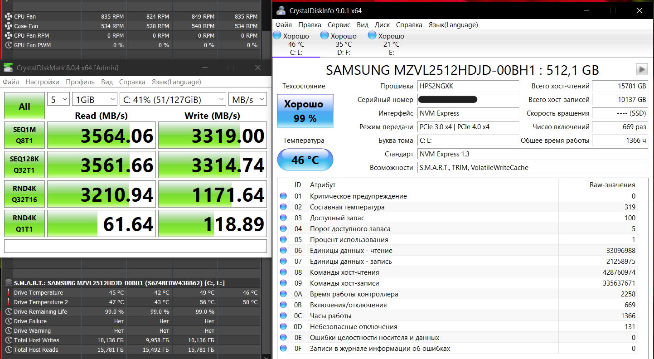Run the RND4K Q32T16 test
Viewport: 654px width, 359px height.
(24, 194)
